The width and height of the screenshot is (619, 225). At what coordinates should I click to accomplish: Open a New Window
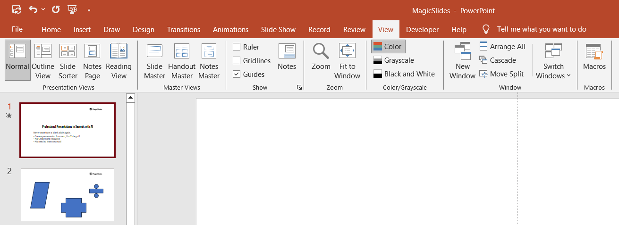462,61
